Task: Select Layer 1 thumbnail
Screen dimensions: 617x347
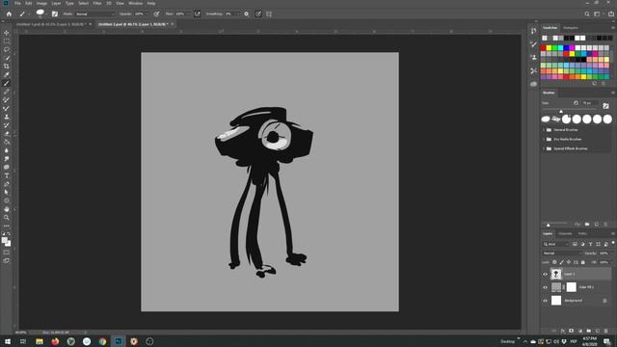Action: 556,274
